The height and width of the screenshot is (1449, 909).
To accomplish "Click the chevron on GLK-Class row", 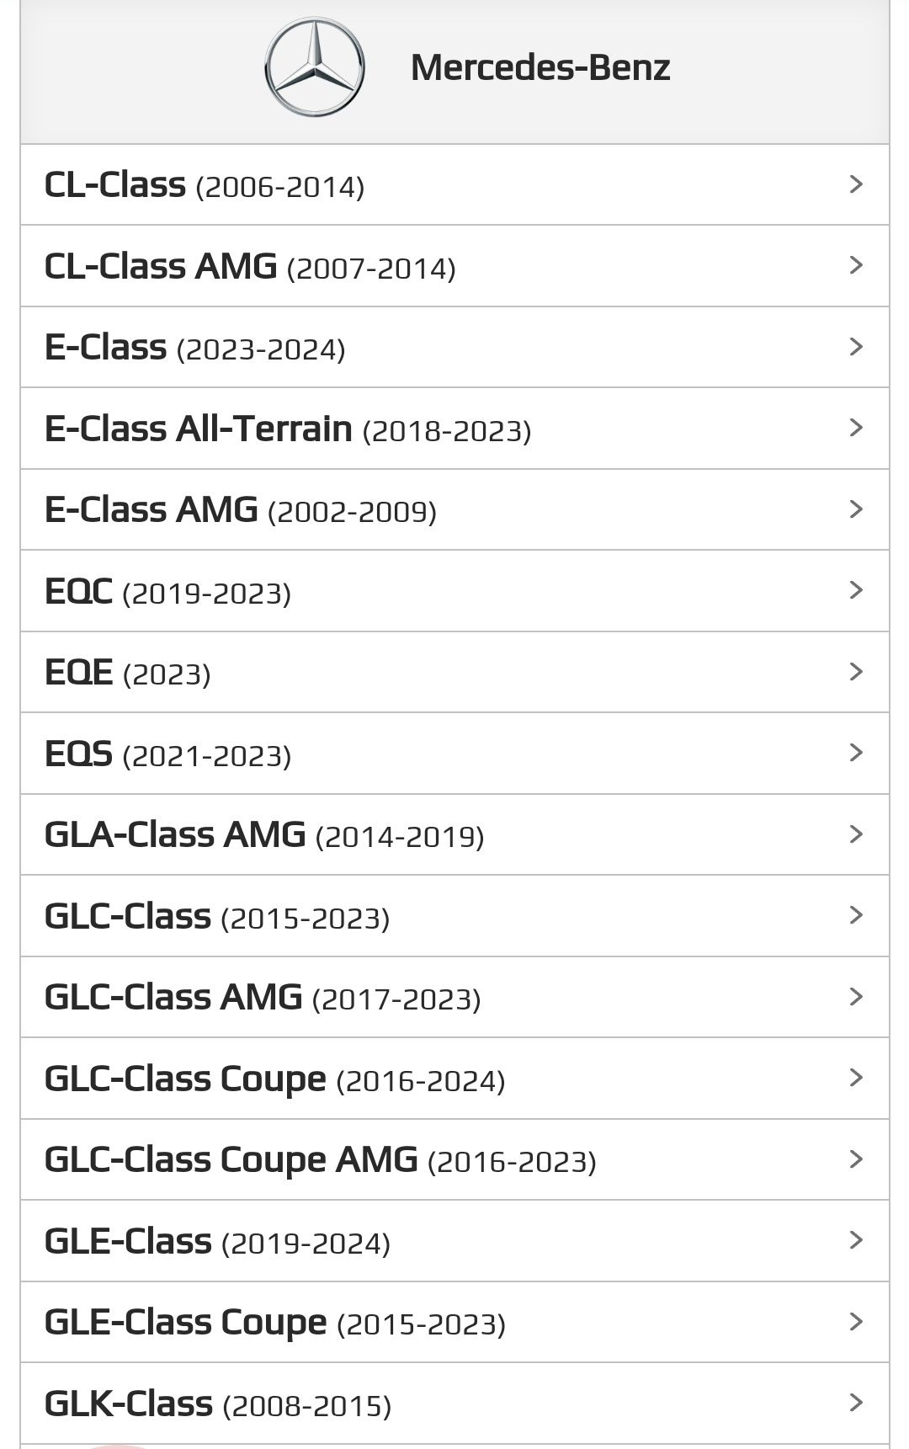I will (856, 1403).
